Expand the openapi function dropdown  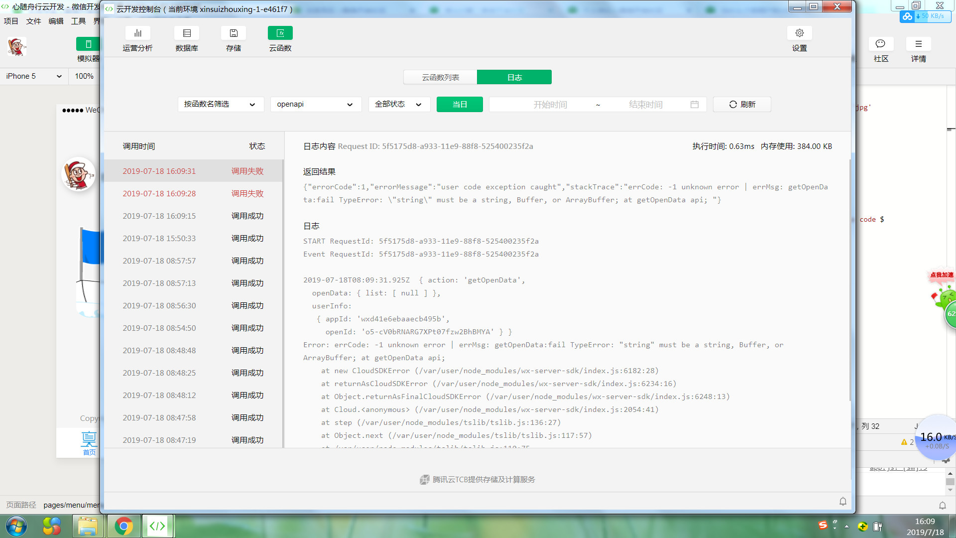315,105
